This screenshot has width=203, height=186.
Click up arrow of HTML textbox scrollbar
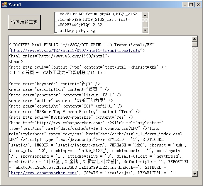pyautogui.click(x=195, y=39)
